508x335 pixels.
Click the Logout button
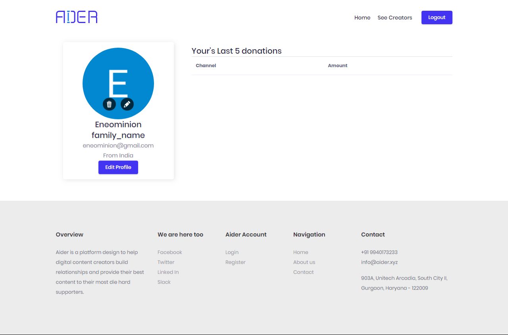(437, 17)
